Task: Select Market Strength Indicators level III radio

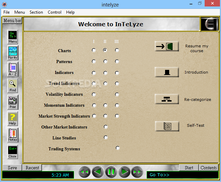Action: pos(117,116)
